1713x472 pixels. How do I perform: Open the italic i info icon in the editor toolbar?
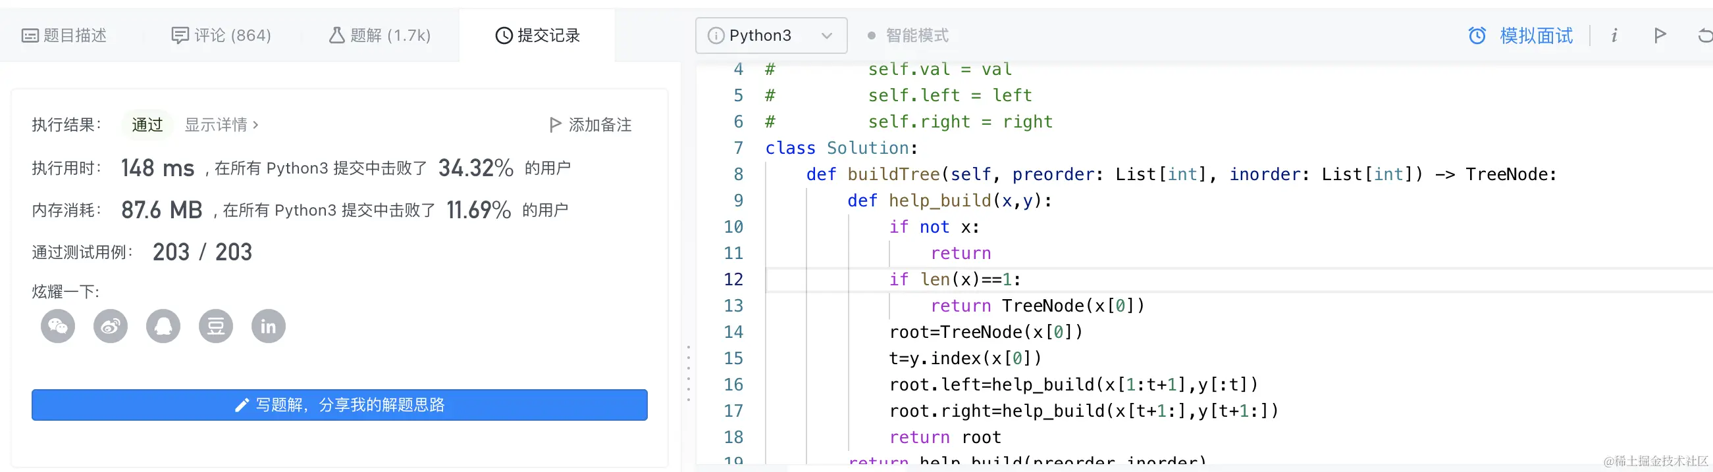tap(1614, 35)
